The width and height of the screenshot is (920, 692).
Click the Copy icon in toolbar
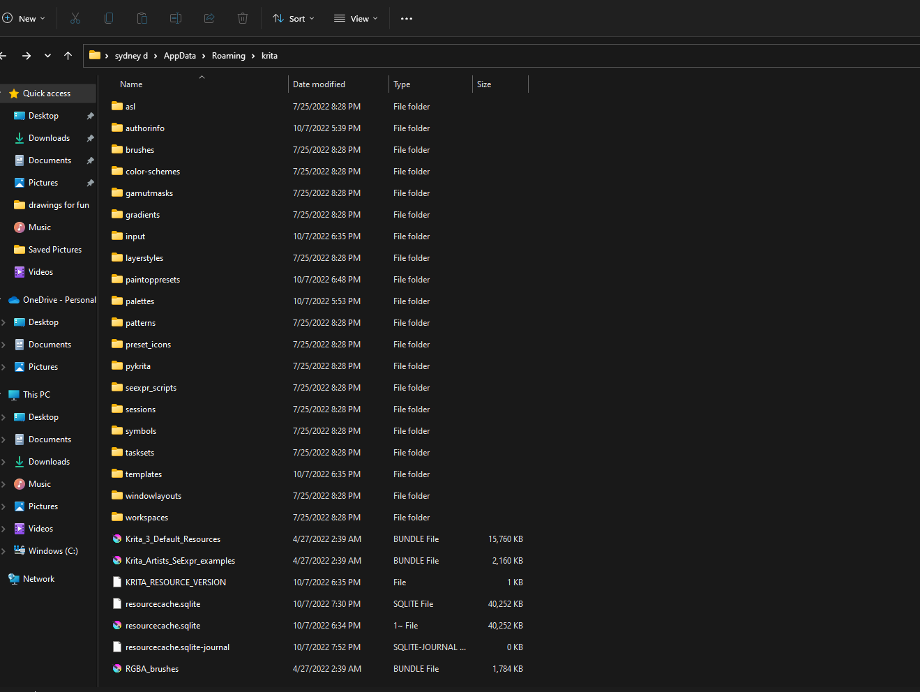coord(109,19)
